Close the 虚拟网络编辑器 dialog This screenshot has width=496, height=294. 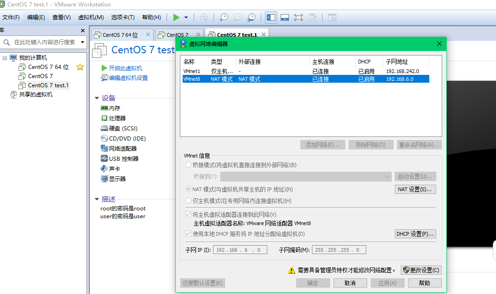tap(439, 44)
